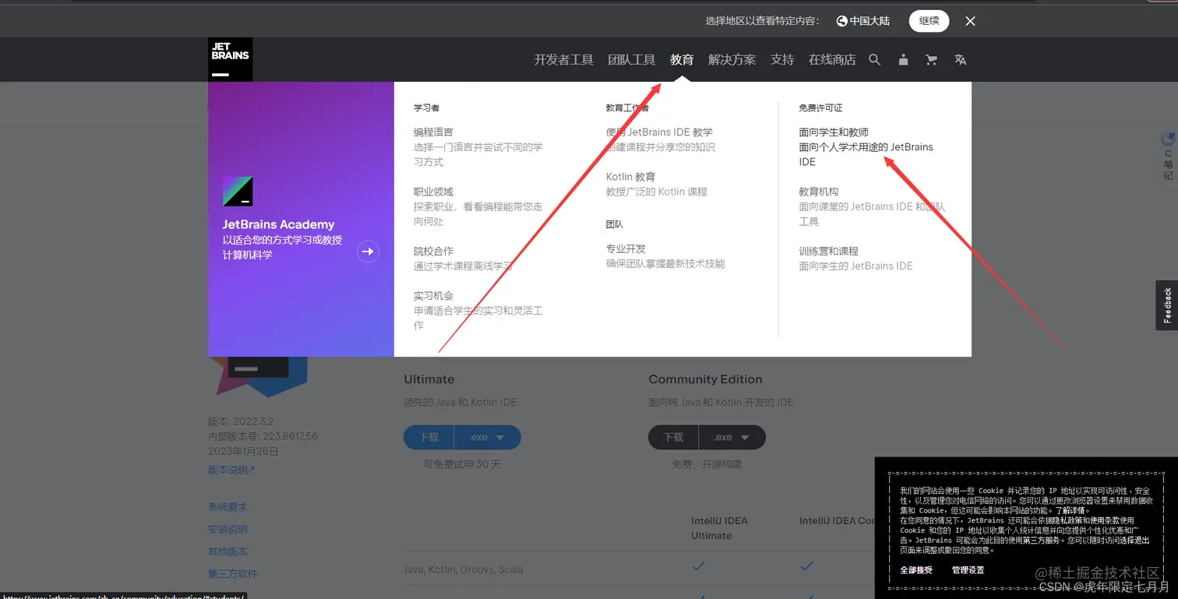The image size is (1178, 599).
Task: Click the 继续 button in banner
Action: coord(929,21)
